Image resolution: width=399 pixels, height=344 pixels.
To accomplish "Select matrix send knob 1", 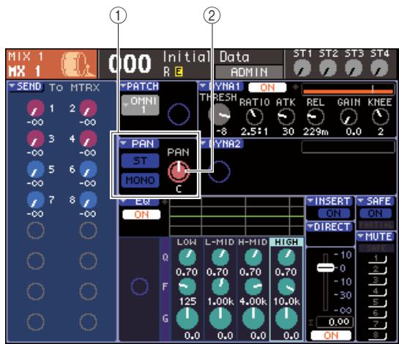I will point(36,108).
